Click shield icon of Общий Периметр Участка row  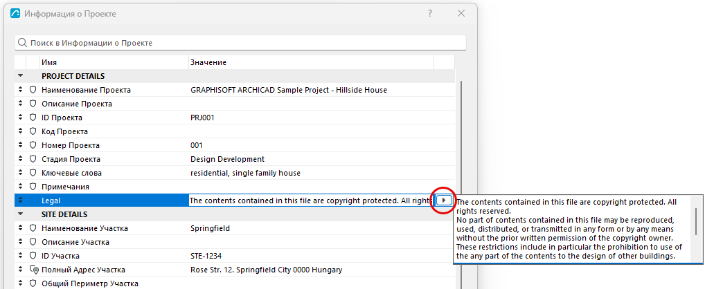coord(33,283)
